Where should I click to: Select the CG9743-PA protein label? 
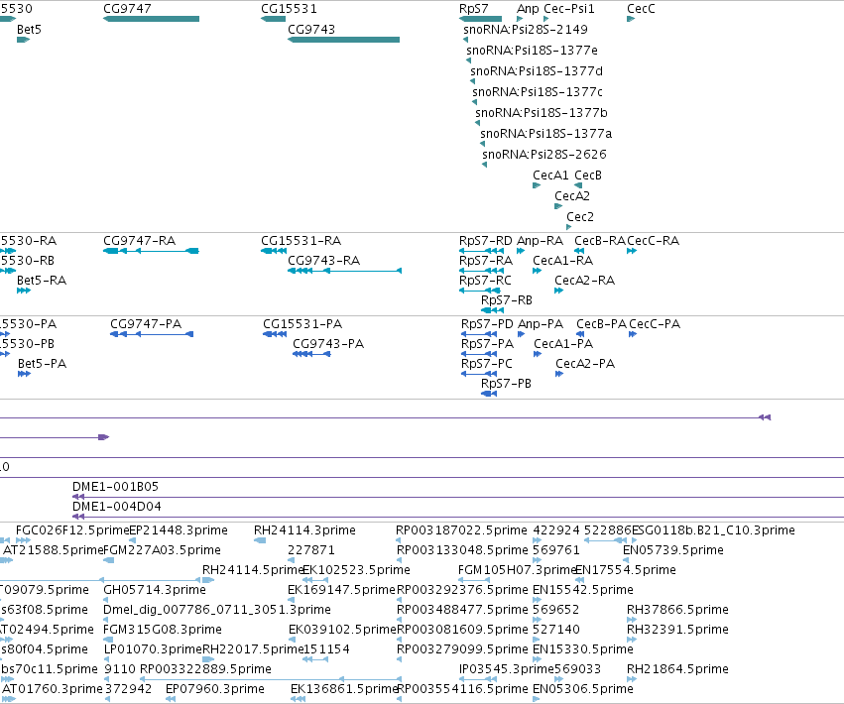click(x=328, y=344)
